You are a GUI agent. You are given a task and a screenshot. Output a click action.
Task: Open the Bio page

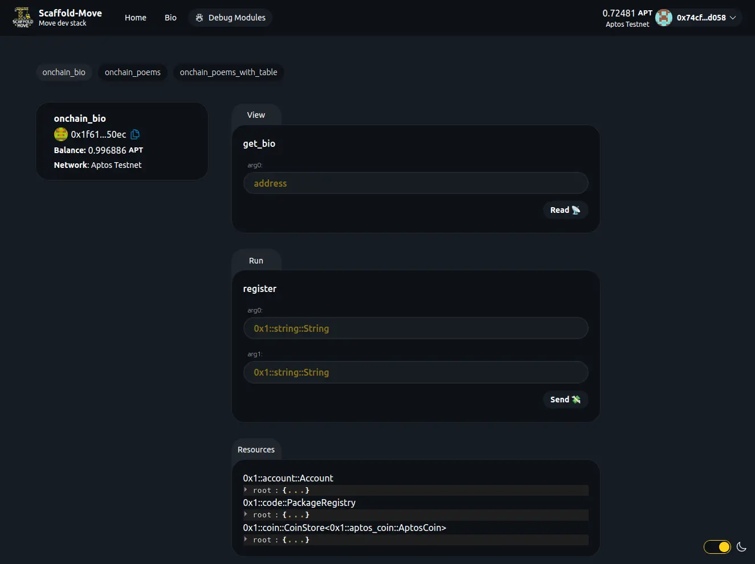click(170, 18)
